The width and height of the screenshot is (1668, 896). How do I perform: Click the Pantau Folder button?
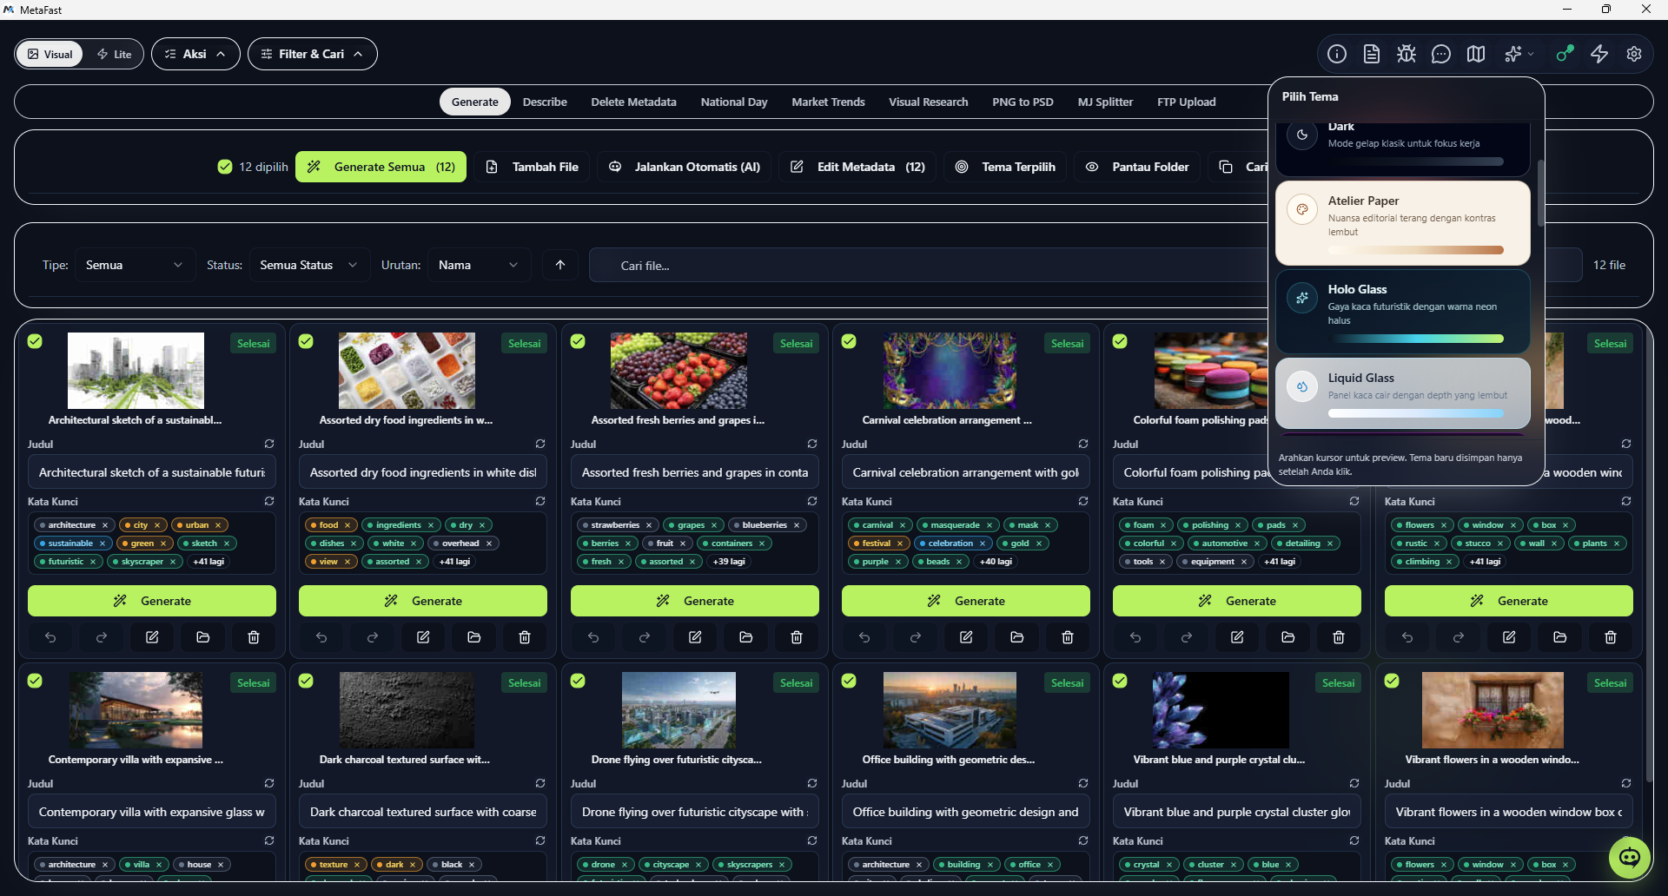(x=1137, y=167)
